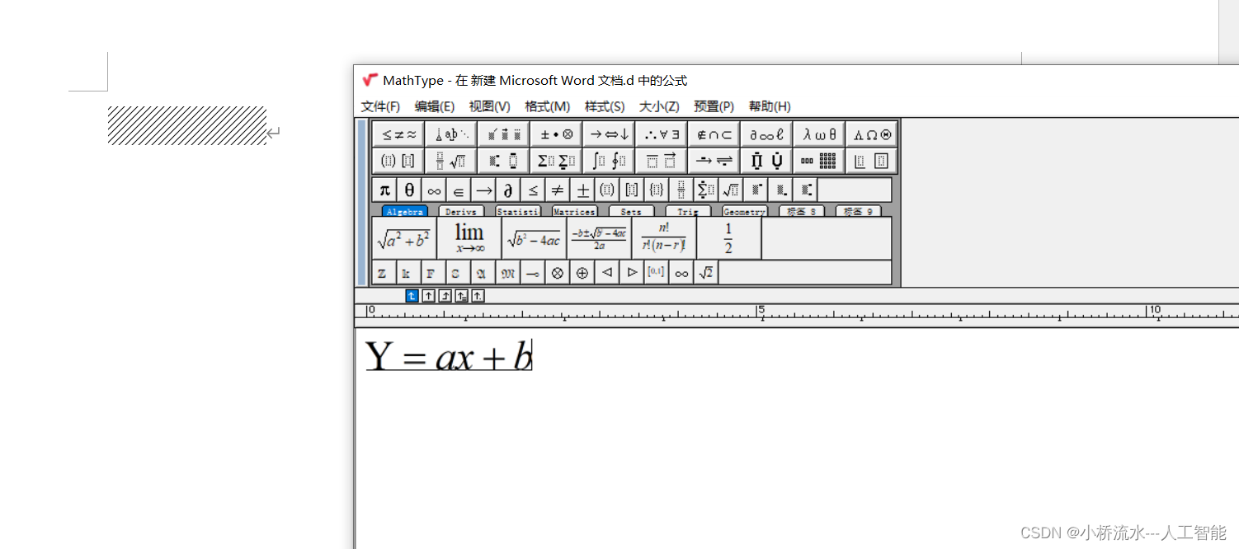
Task: Open the boxes templates palette
Action: [x=872, y=161]
